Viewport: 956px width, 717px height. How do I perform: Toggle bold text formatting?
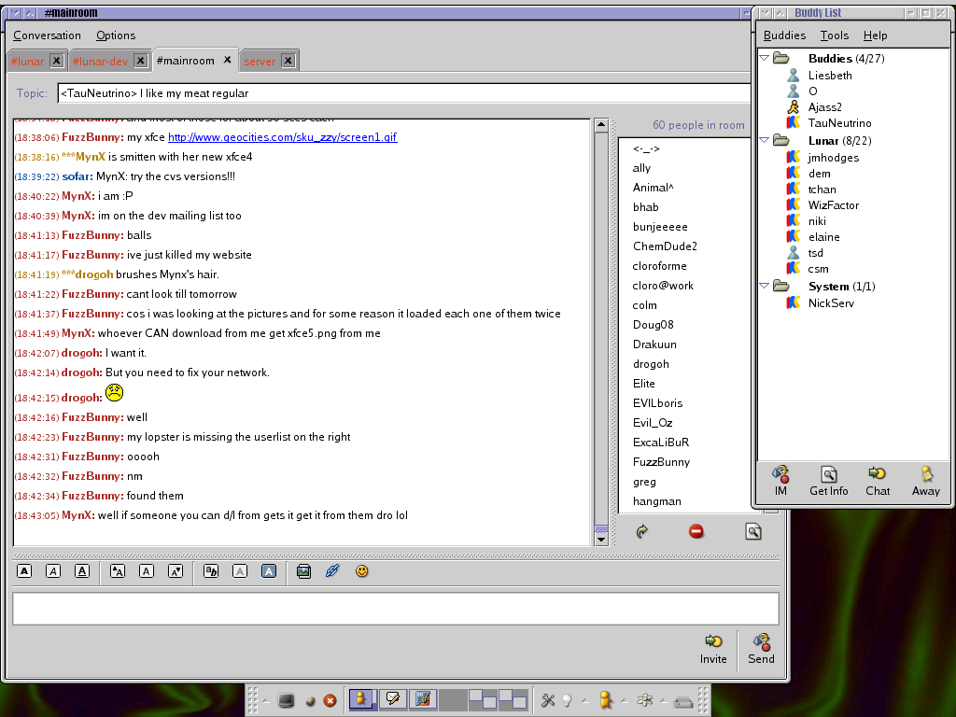coord(24,571)
